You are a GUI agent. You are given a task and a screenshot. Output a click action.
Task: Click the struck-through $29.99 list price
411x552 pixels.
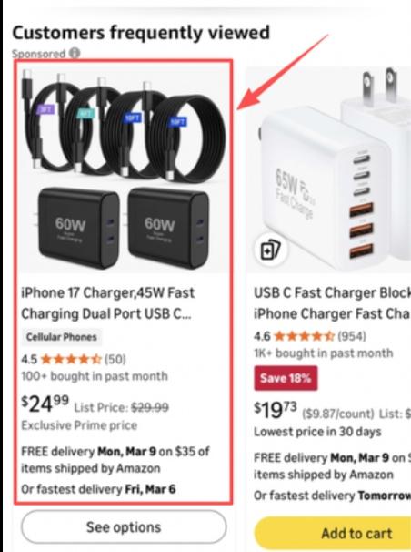pyautogui.click(x=150, y=408)
